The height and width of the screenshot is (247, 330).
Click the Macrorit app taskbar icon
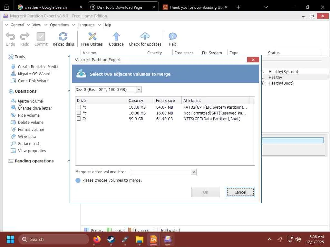(168, 239)
